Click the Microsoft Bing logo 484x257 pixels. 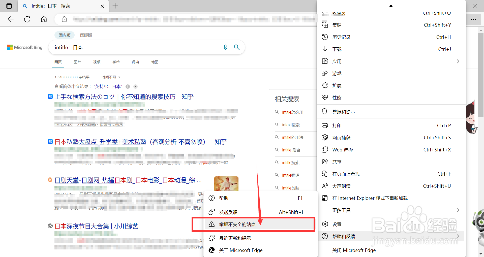[x=25, y=47]
